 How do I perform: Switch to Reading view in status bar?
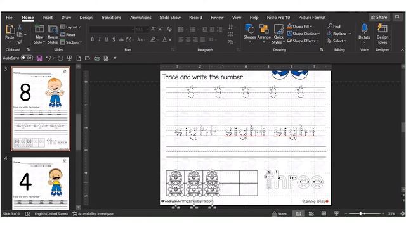[324, 213]
